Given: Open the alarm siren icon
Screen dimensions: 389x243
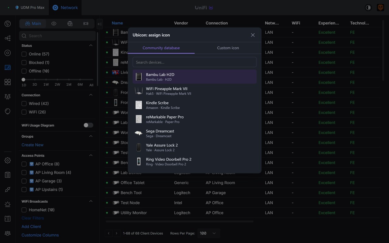Looking at the screenshot, I should tap(8, 204).
